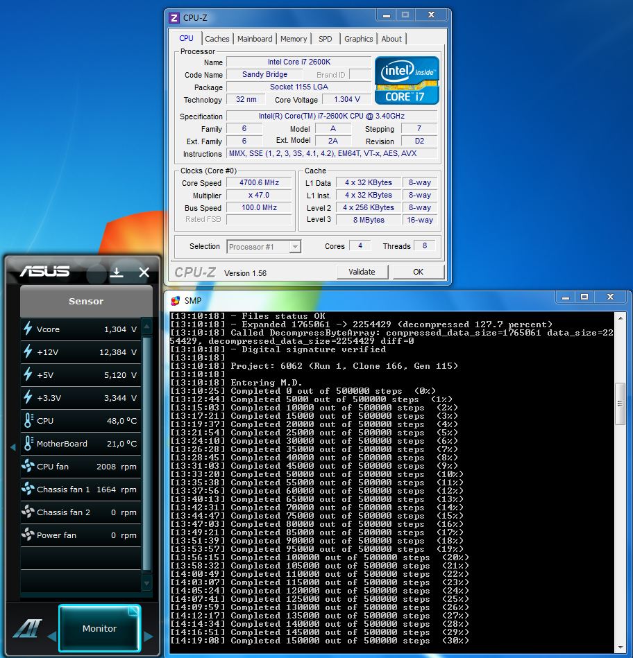Image resolution: width=633 pixels, height=658 pixels.
Task: Click the Validate button
Action: point(362,272)
